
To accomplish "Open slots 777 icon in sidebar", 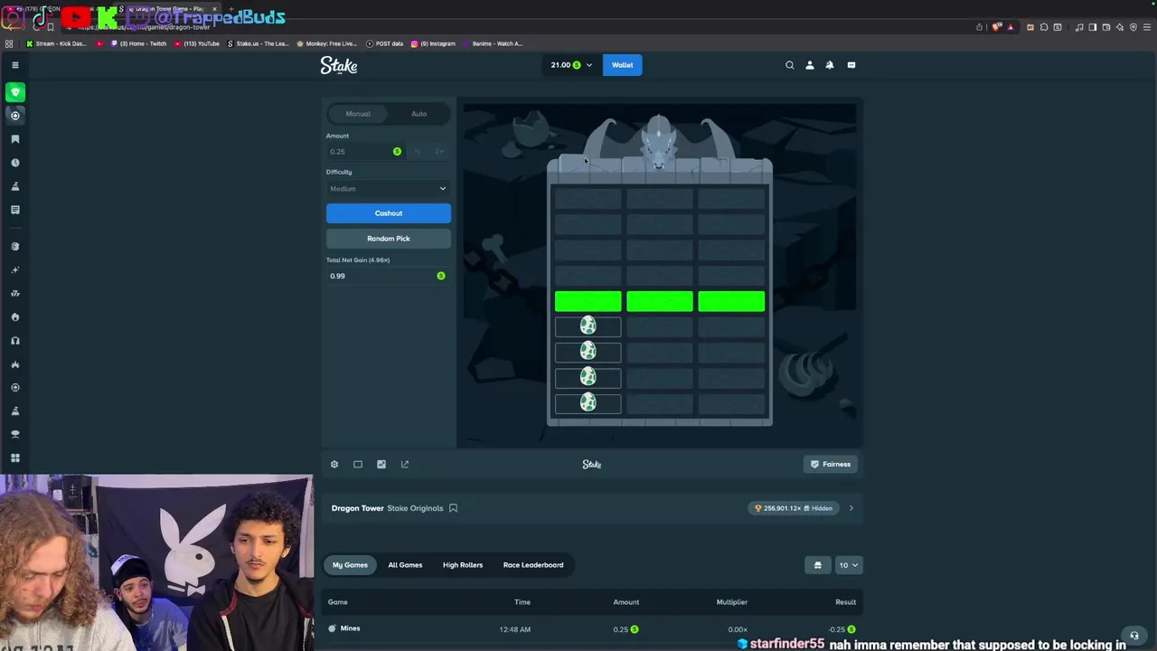I will point(15,293).
